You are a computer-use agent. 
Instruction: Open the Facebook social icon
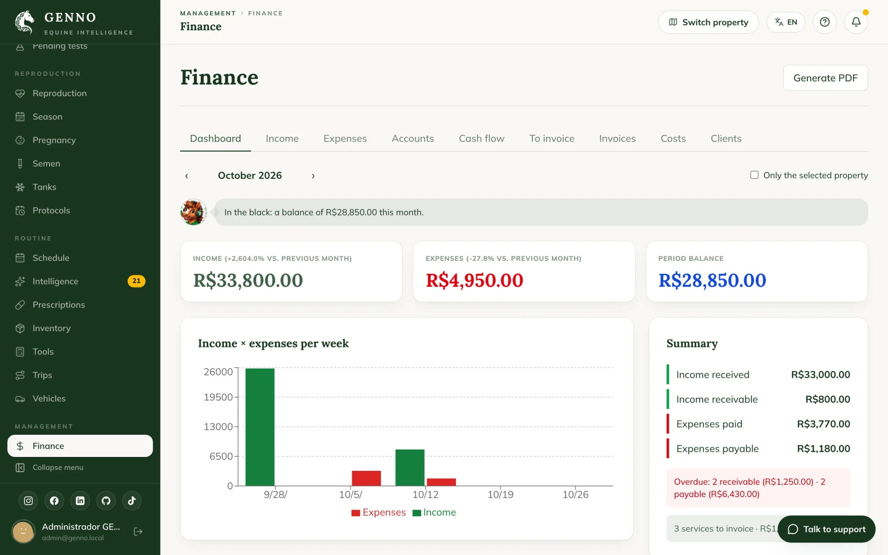54,500
